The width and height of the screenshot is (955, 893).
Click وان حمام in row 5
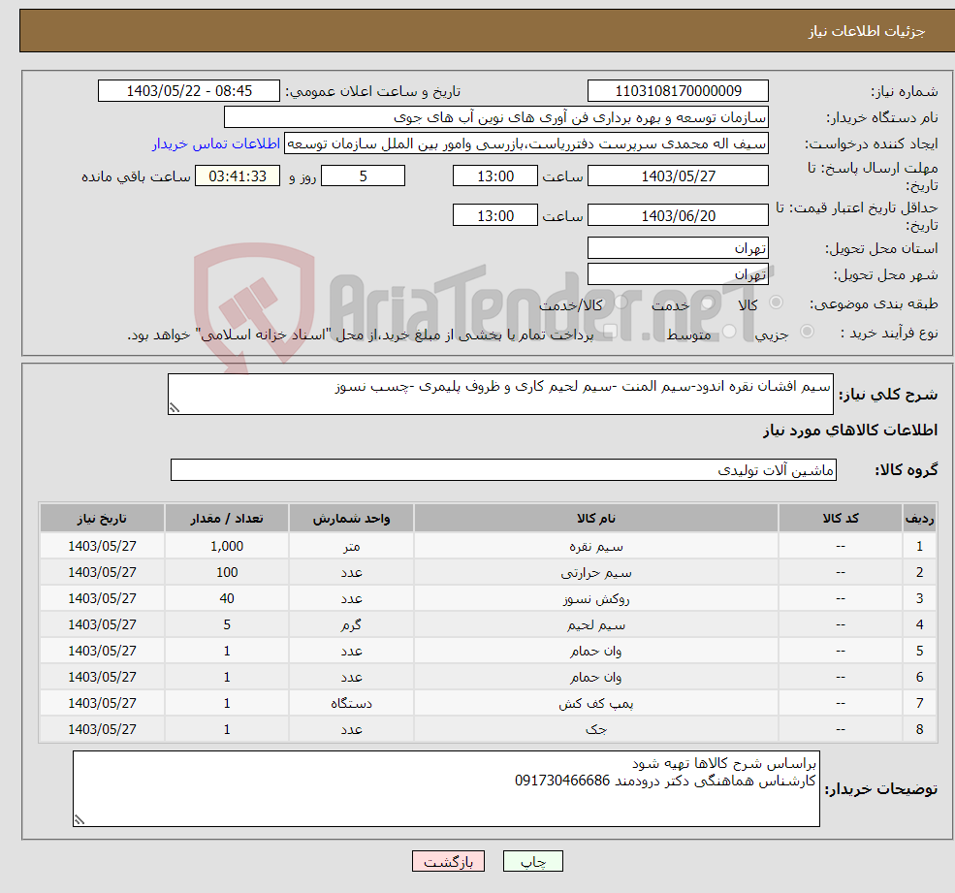pos(595,652)
